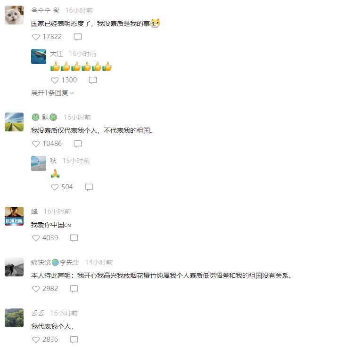Like 大江's thumbs-up reply
The height and width of the screenshot is (348, 346).
(55, 80)
